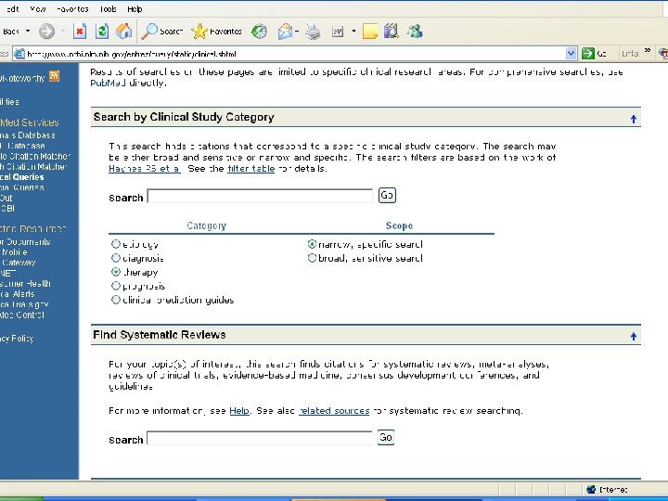Viewport: 668px width, 501px height.
Task: Open the Tools menu
Action: (x=108, y=9)
